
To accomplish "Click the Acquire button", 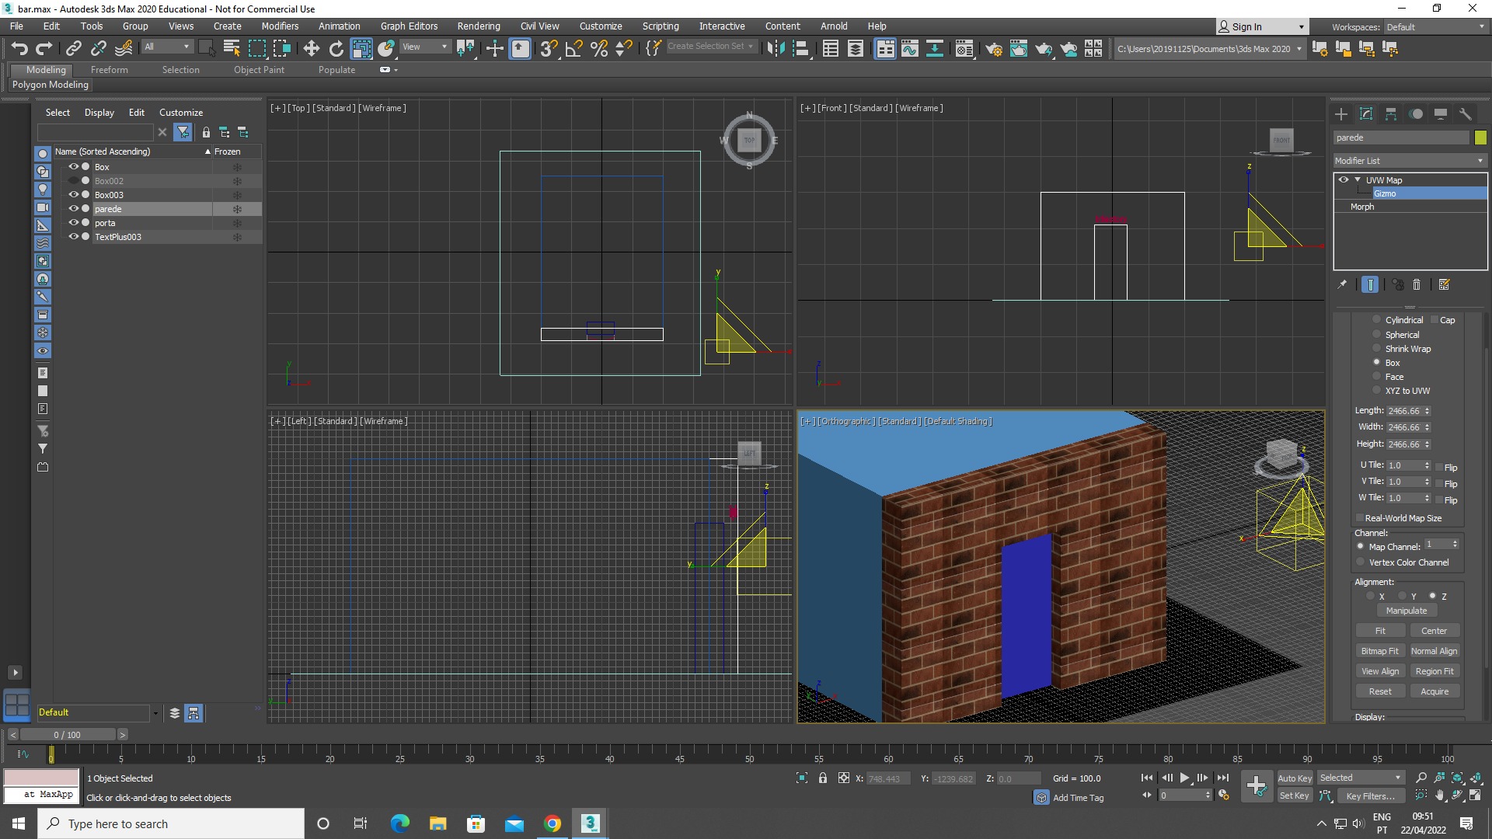I will coord(1434,692).
